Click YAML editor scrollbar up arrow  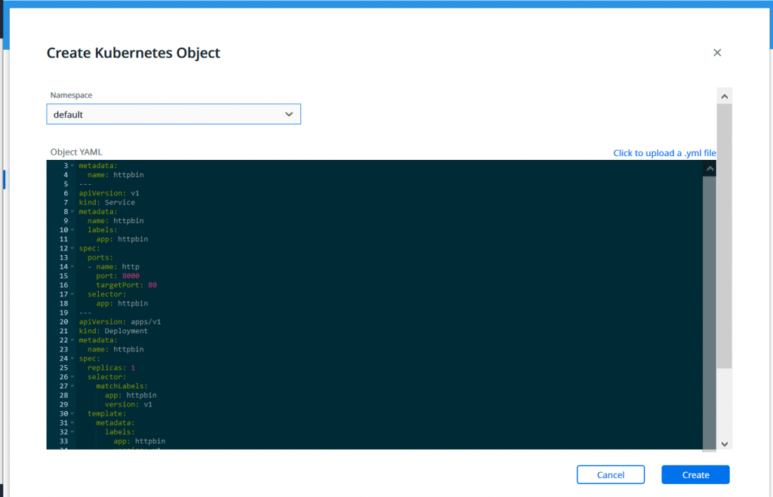pos(710,169)
